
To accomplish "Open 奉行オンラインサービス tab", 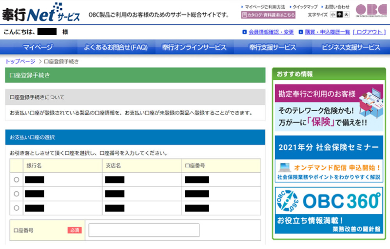I will click(x=194, y=47).
